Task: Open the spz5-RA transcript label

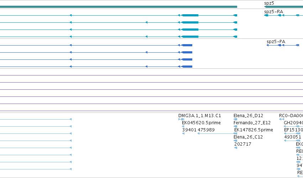Action: (x=273, y=12)
